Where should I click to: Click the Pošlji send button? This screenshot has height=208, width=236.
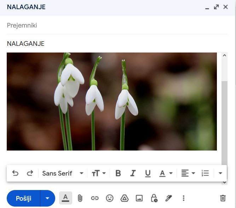(x=24, y=198)
